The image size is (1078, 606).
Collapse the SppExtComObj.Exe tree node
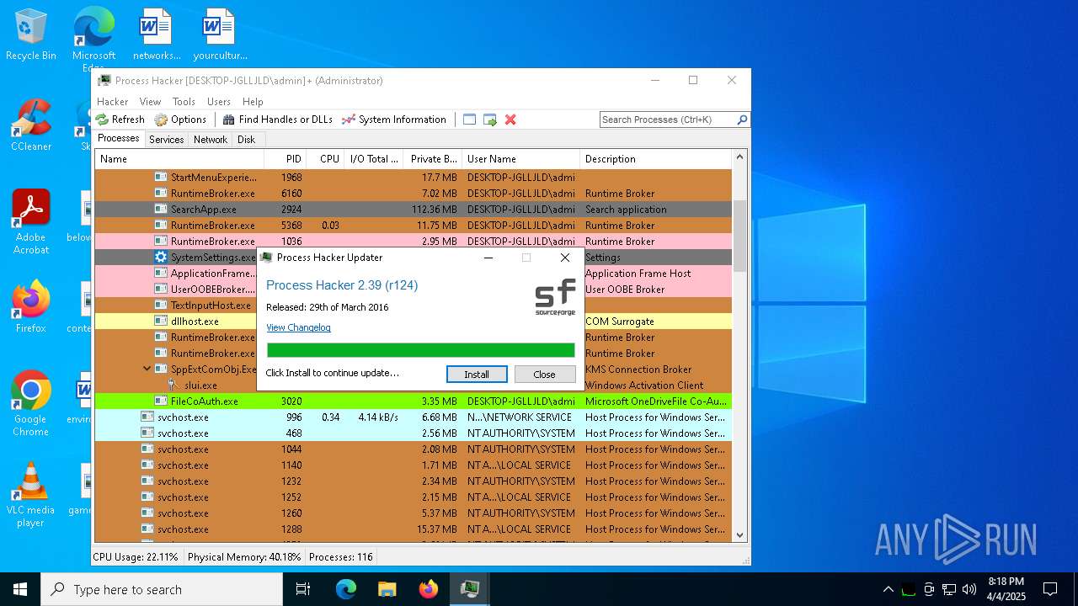[x=147, y=369]
